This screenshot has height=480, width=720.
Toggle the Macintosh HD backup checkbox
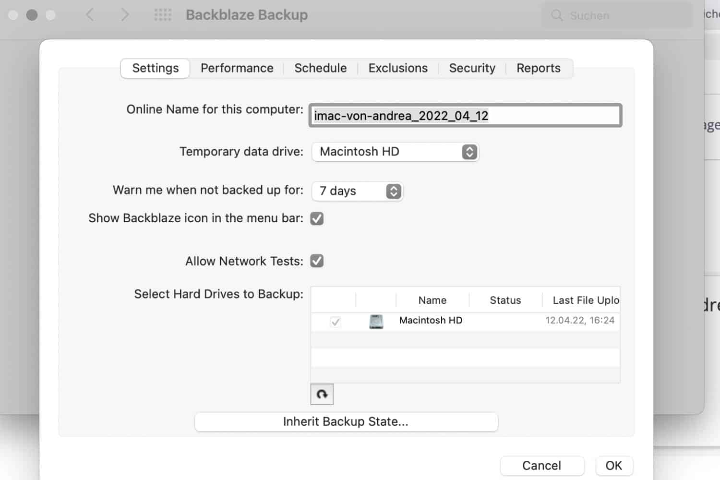(336, 321)
